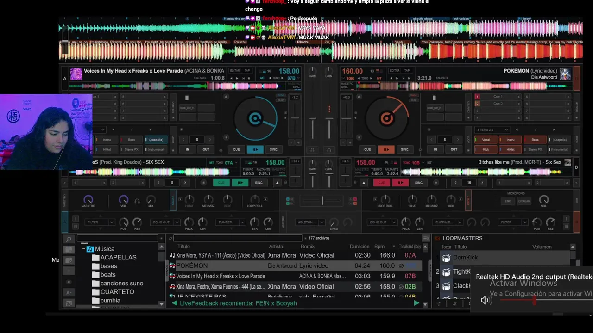Collapse the Música folder tree
The height and width of the screenshot is (333, 593).
tap(83, 249)
